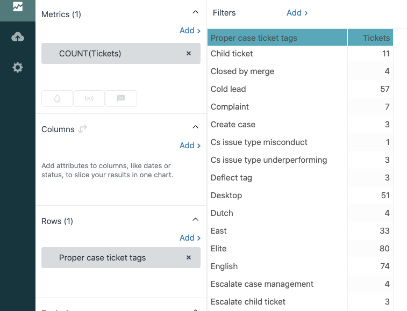The width and height of the screenshot is (407, 311).
Task: Click the water drop icon under Metrics
Action: (x=57, y=98)
